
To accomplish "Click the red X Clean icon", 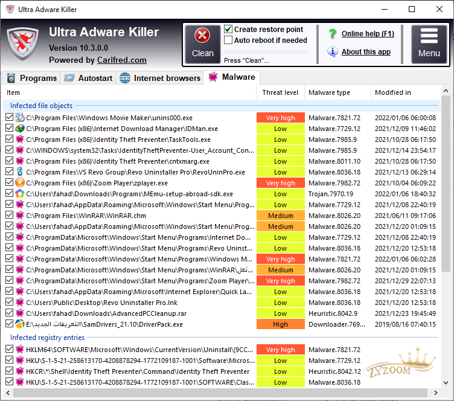I will 202,35.
